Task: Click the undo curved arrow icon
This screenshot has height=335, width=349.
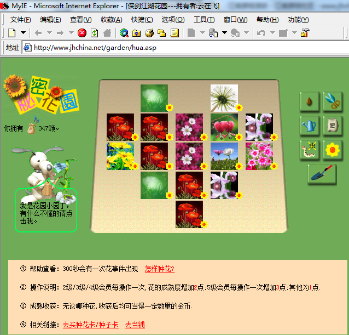Action: pyautogui.click(x=261, y=33)
